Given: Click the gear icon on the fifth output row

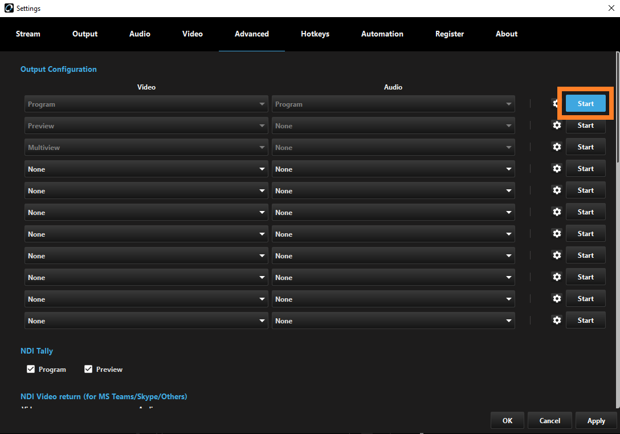Looking at the screenshot, I should pos(557,190).
